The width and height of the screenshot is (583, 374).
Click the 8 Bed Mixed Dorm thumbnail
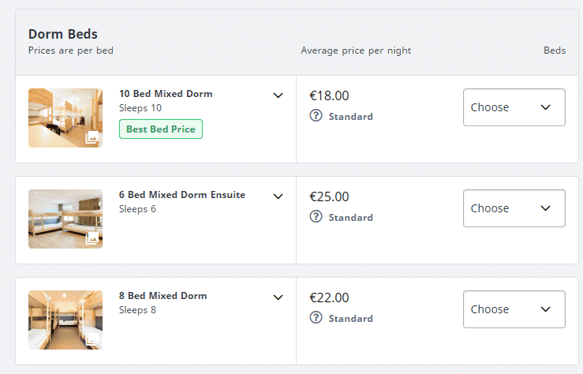tap(65, 320)
